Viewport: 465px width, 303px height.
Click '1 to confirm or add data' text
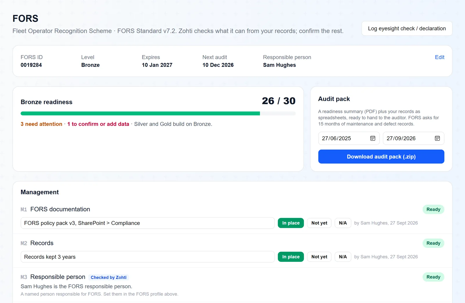pos(98,124)
